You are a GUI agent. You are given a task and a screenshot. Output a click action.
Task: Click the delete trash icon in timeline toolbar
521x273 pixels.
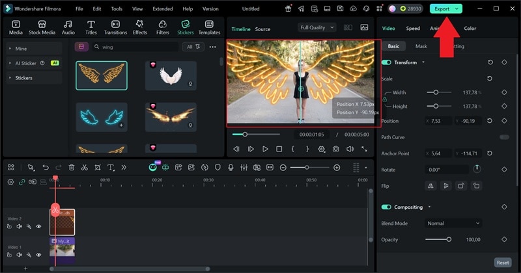coord(72,168)
